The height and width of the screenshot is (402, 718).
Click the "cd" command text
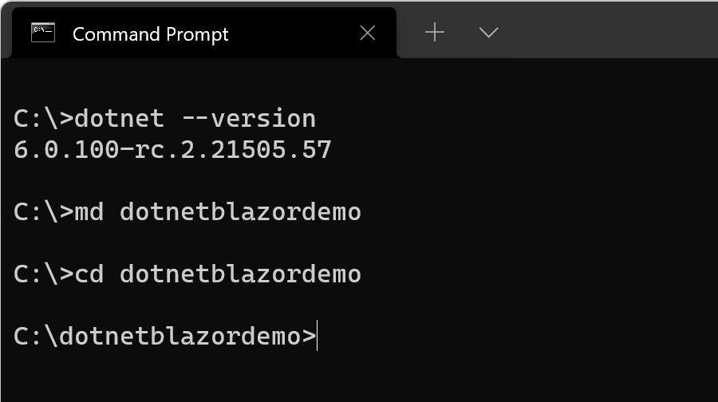pos(89,274)
